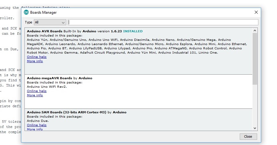Click the Boards Manager window title
The width and height of the screenshot is (277, 145).
point(43,12)
